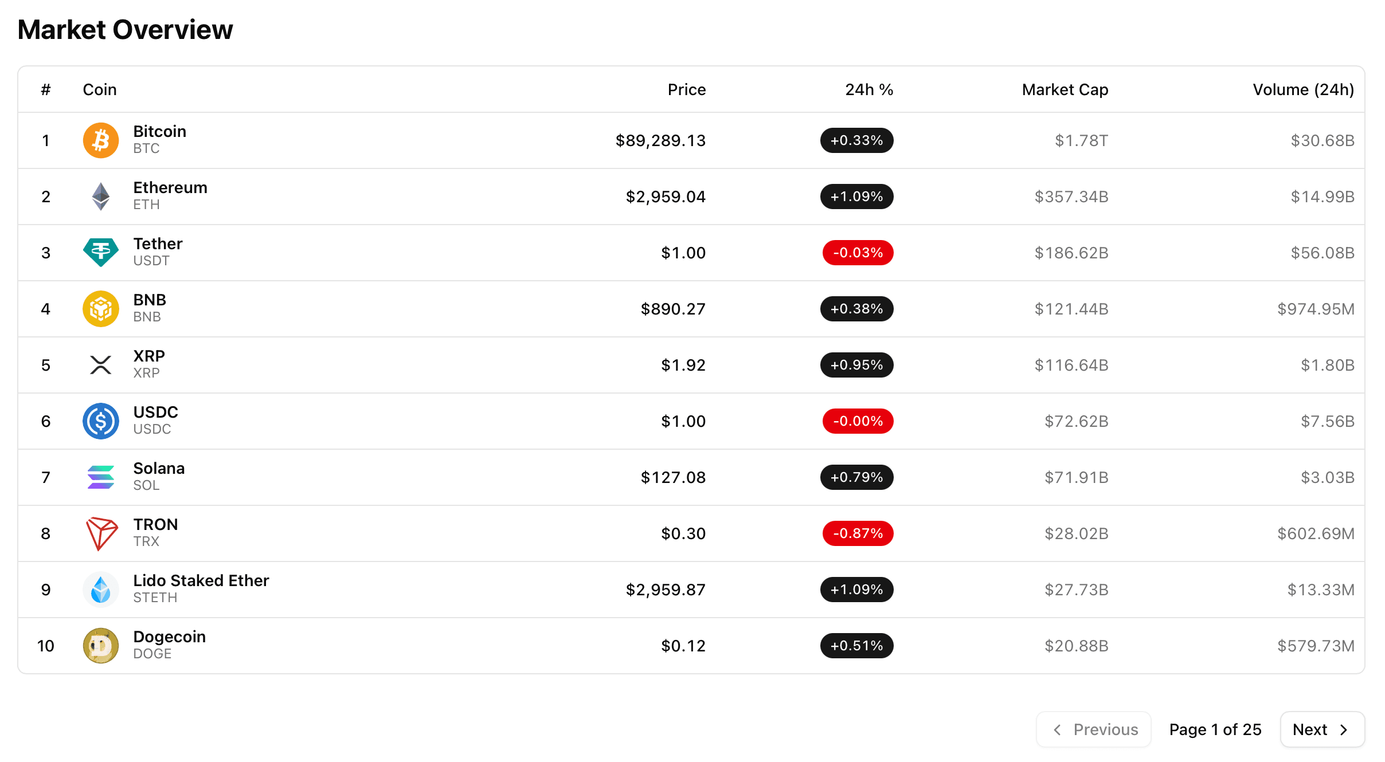Image resolution: width=1385 pixels, height=762 pixels.
Task: Click the red -0.03% badge for Tether
Action: [856, 252]
